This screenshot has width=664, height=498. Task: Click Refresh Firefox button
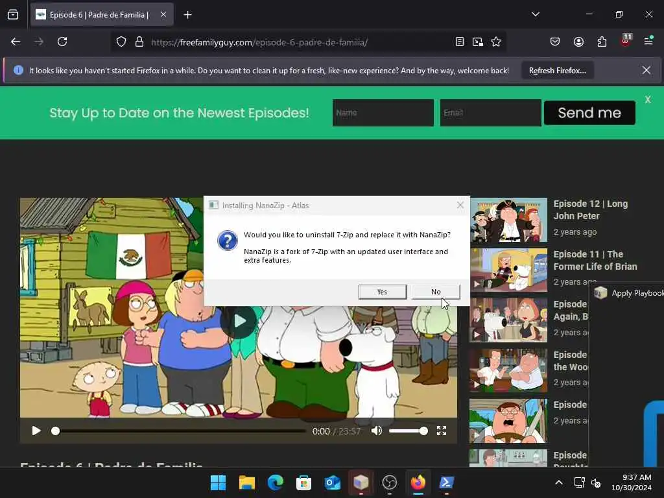point(557,71)
